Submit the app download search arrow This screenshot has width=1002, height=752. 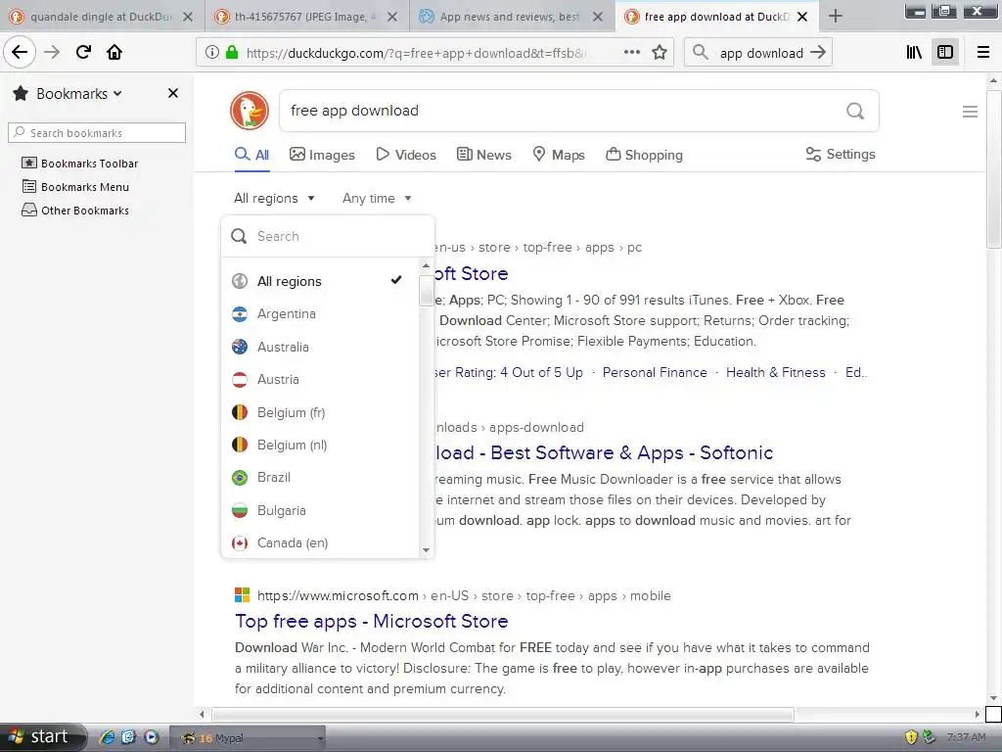pyautogui.click(x=818, y=53)
